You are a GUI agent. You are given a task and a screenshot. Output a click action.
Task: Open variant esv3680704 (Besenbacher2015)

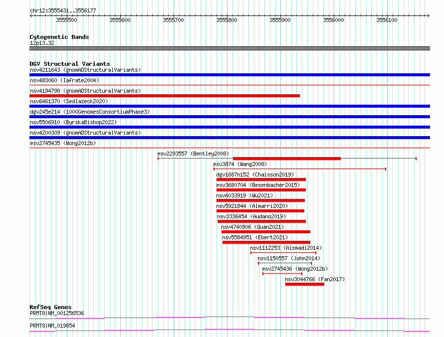click(258, 185)
